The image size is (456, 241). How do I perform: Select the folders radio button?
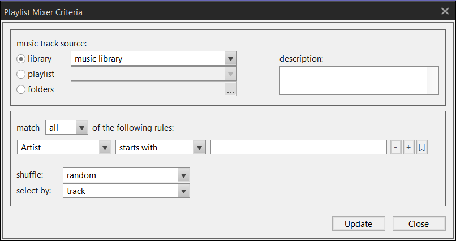21,89
